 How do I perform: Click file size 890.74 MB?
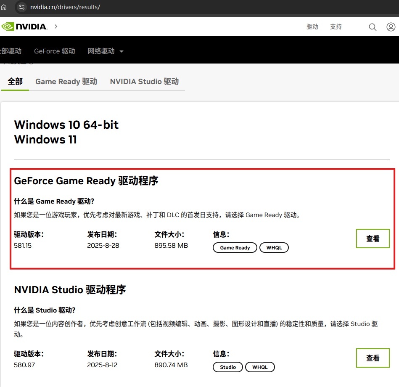pos(171,365)
